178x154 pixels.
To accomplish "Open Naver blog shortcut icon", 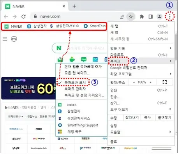I will pyautogui.click(x=84, y=59).
